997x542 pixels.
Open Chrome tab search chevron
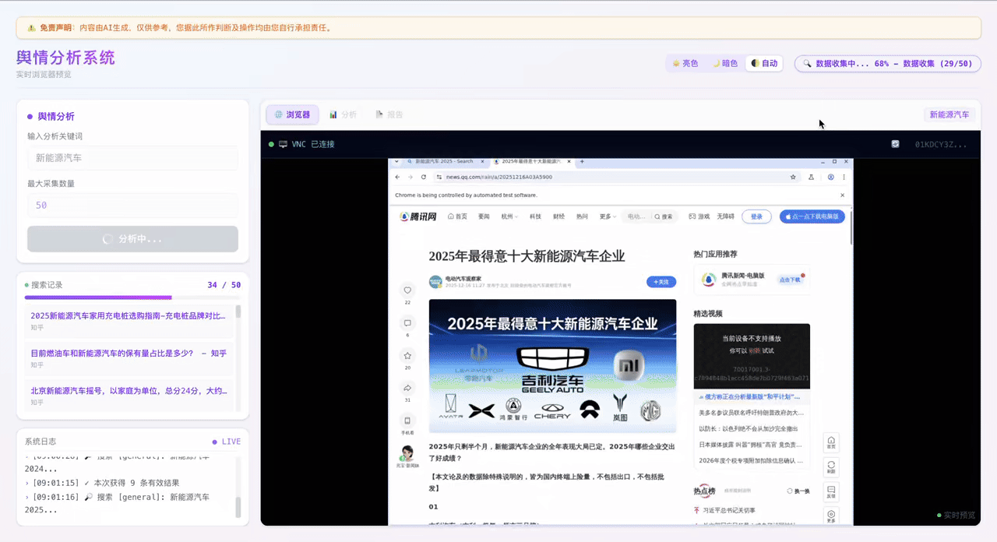click(397, 161)
